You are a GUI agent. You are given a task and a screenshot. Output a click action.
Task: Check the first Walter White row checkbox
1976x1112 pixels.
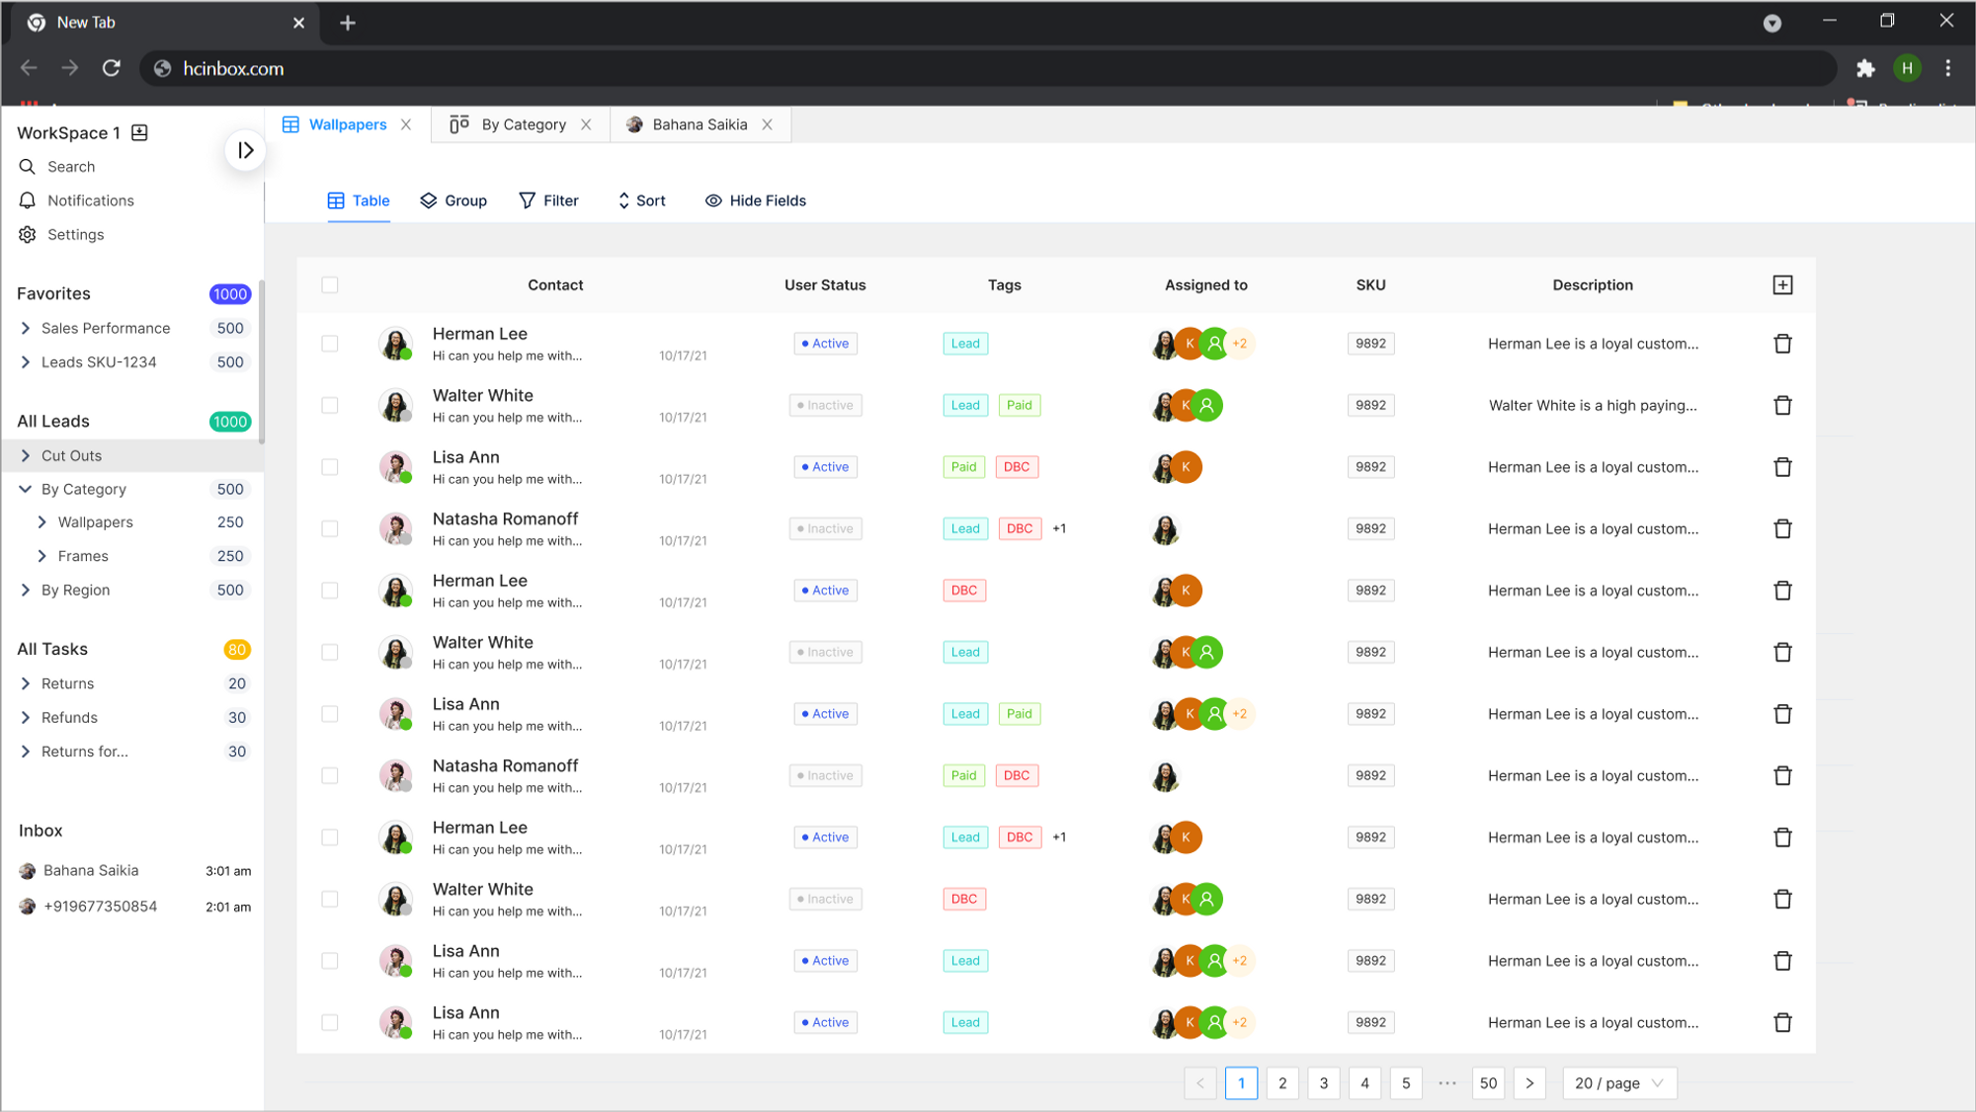(330, 406)
